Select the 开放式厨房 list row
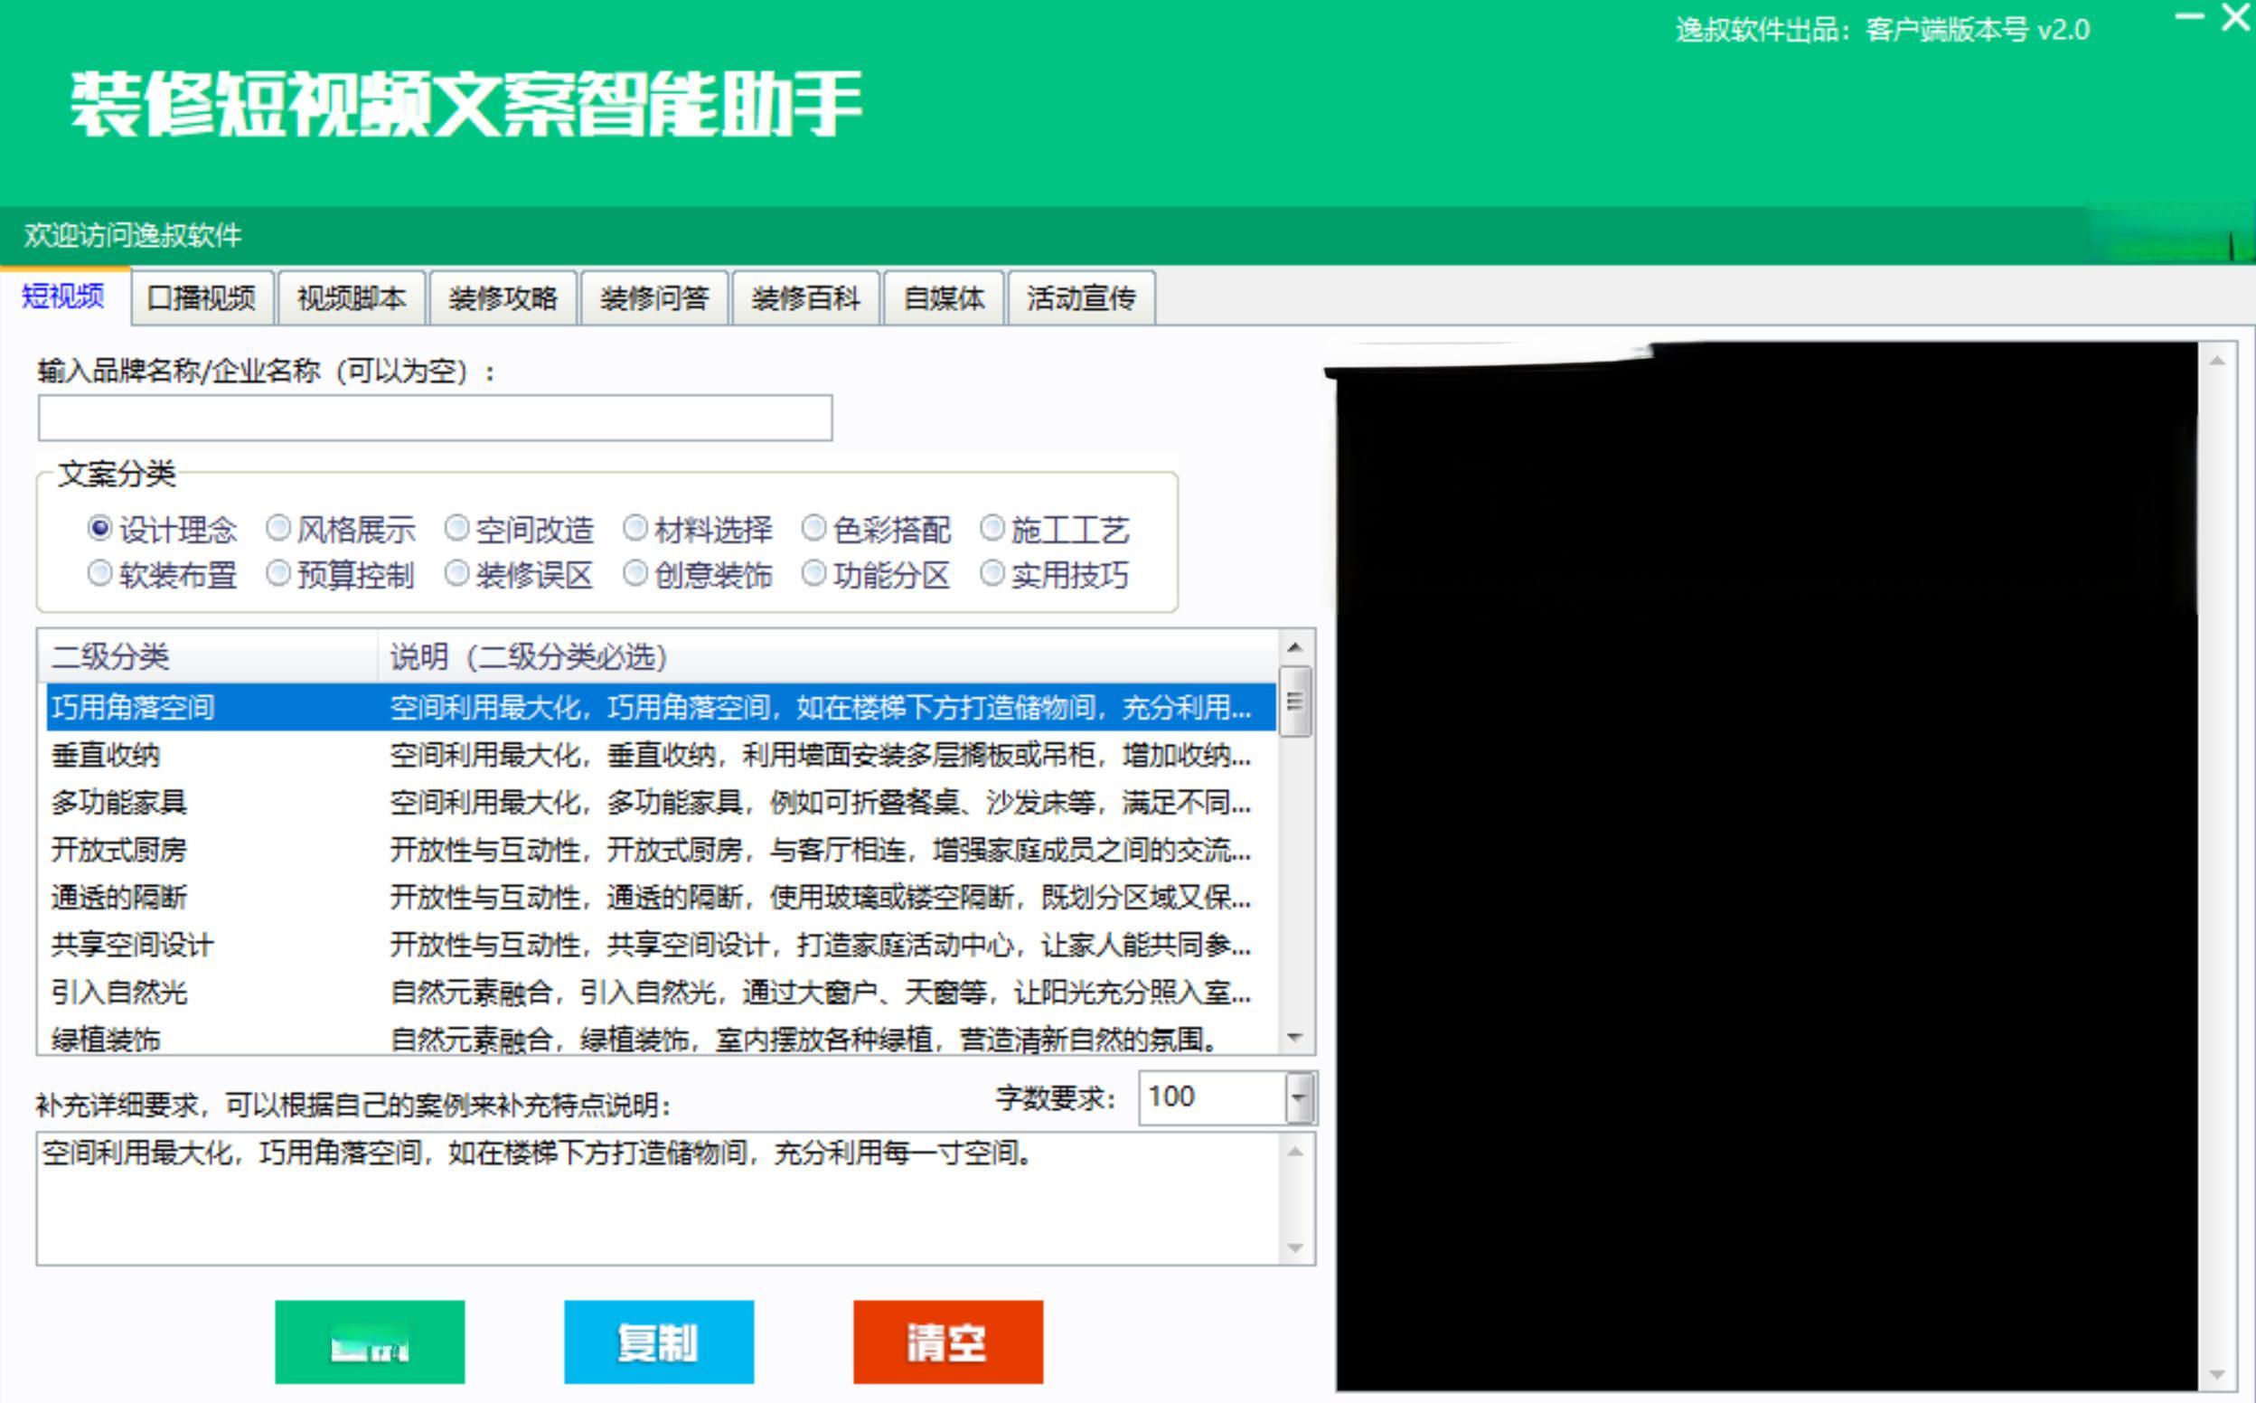 118,849
